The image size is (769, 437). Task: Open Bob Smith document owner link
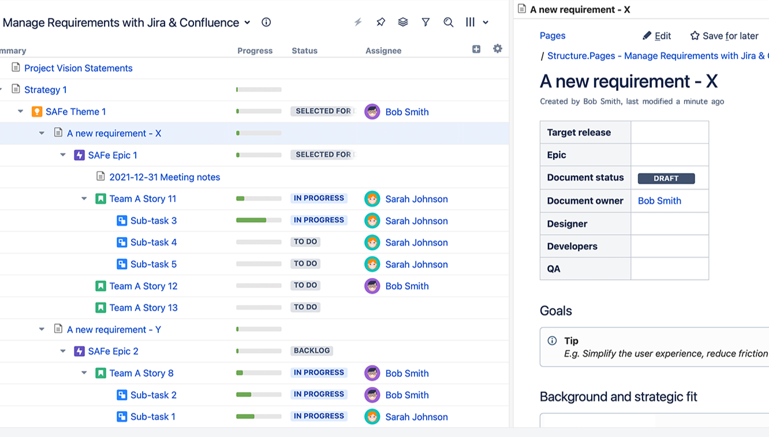(659, 201)
